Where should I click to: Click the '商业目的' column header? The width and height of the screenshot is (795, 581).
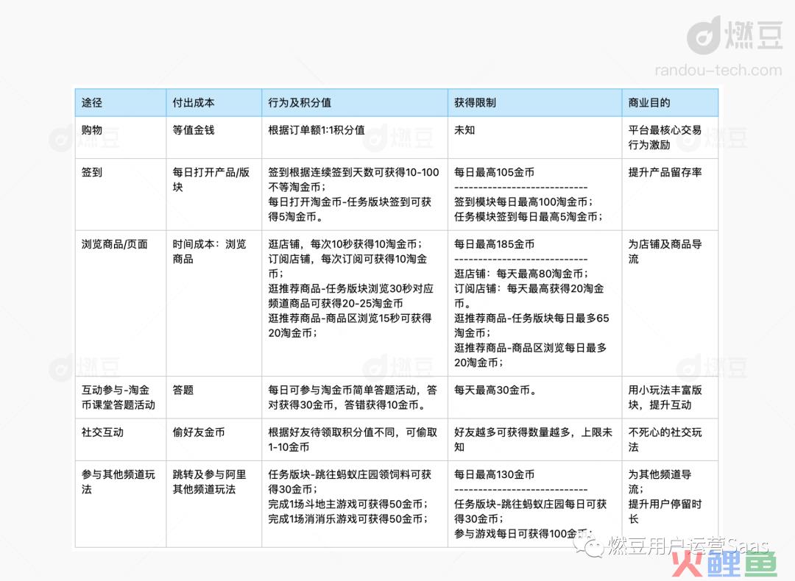(x=671, y=103)
